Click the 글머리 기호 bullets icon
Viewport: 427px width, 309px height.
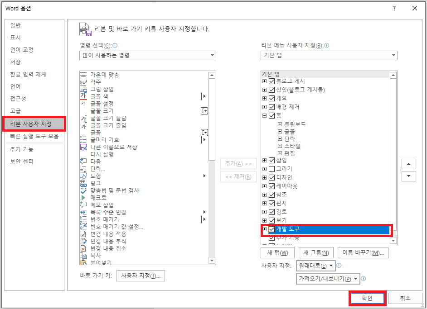point(83,140)
